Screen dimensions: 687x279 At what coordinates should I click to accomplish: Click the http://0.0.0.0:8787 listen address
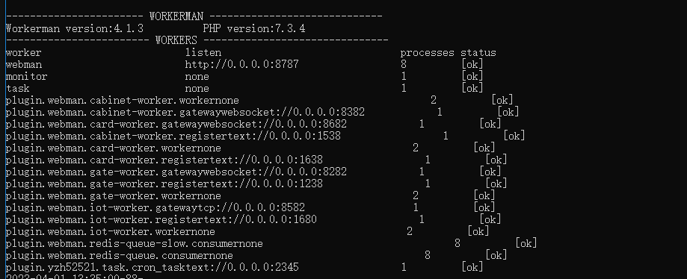242,65
